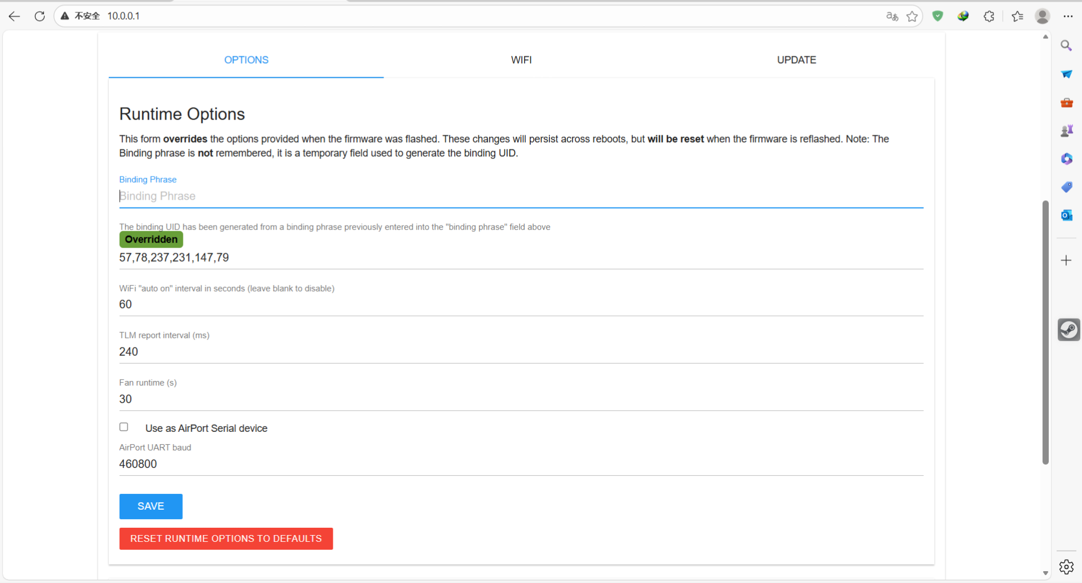This screenshot has height=583, width=1082.
Task: Switch to the UPDATE tab
Action: point(796,60)
